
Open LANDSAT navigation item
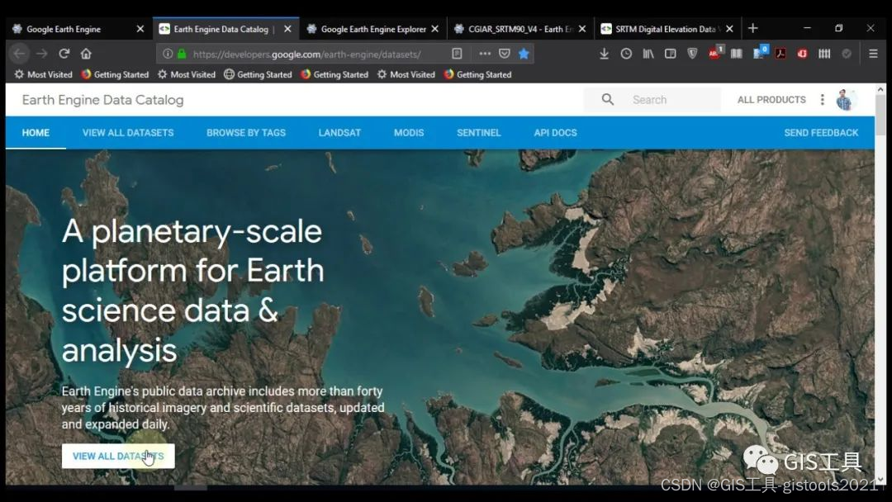[339, 132]
